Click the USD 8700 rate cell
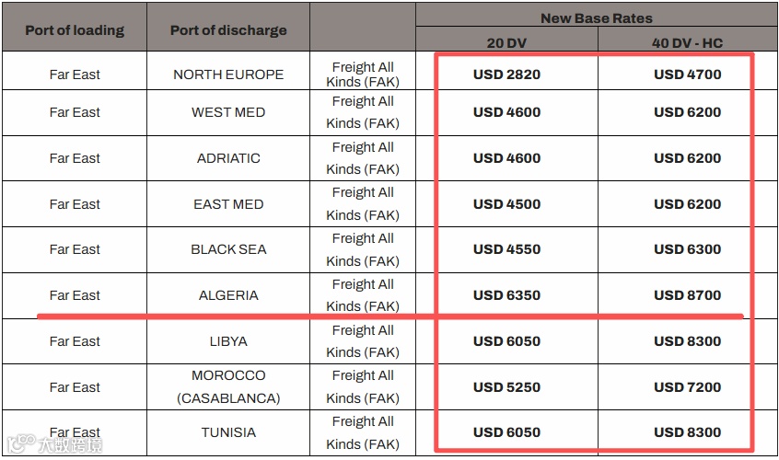 [x=687, y=295]
